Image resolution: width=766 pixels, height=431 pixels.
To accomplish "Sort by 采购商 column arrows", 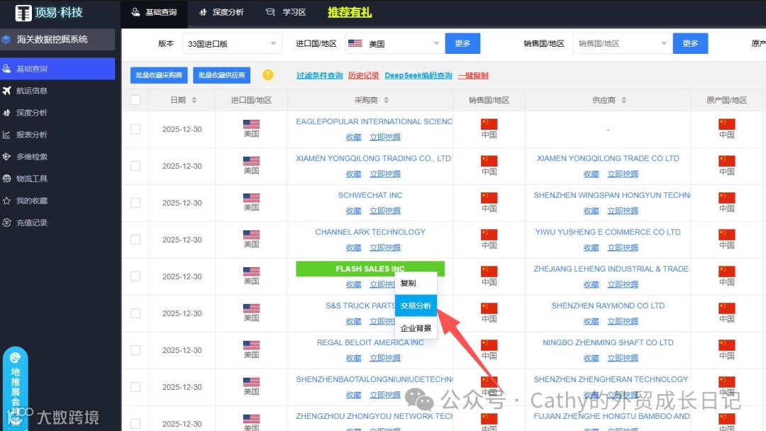I will pos(386,100).
